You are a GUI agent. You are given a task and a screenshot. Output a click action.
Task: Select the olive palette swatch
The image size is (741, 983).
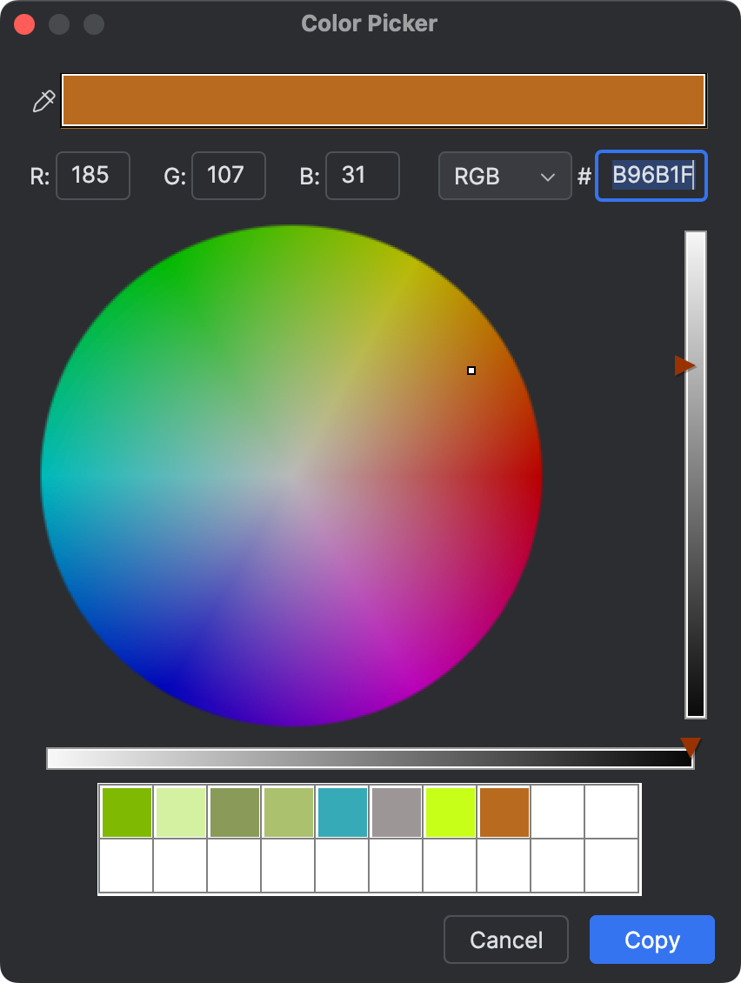[x=233, y=811]
